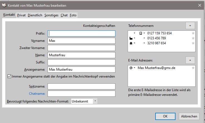Open email type dropdown next to @ icon
The height and width of the screenshot is (123, 205).
tap(134, 68)
